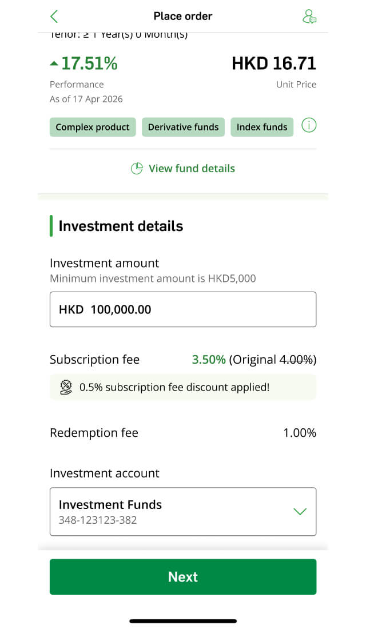
Task: Open the Investment account selector box
Action: click(x=183, y=511)
